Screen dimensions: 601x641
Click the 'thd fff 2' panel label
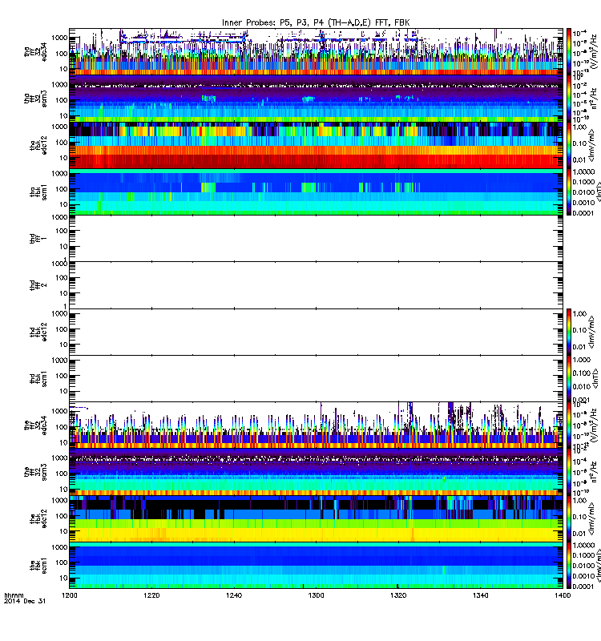pyautogui.click(x=38, y=285)
